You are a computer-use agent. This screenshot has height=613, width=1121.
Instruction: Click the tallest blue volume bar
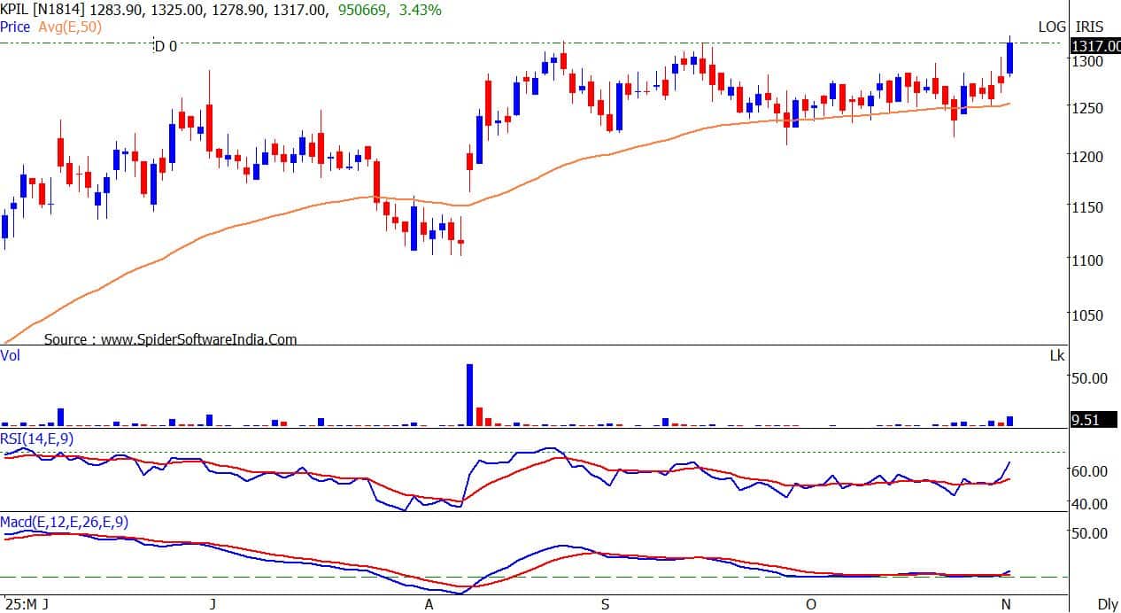469,395
